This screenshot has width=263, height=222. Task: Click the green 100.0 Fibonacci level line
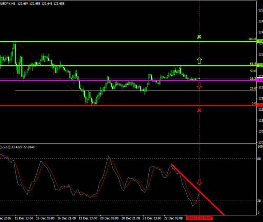pos(123,42)
